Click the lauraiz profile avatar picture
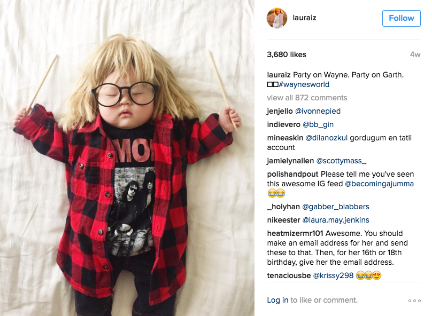The height and width of the screenshot is (316, 432). coord(277,18)
